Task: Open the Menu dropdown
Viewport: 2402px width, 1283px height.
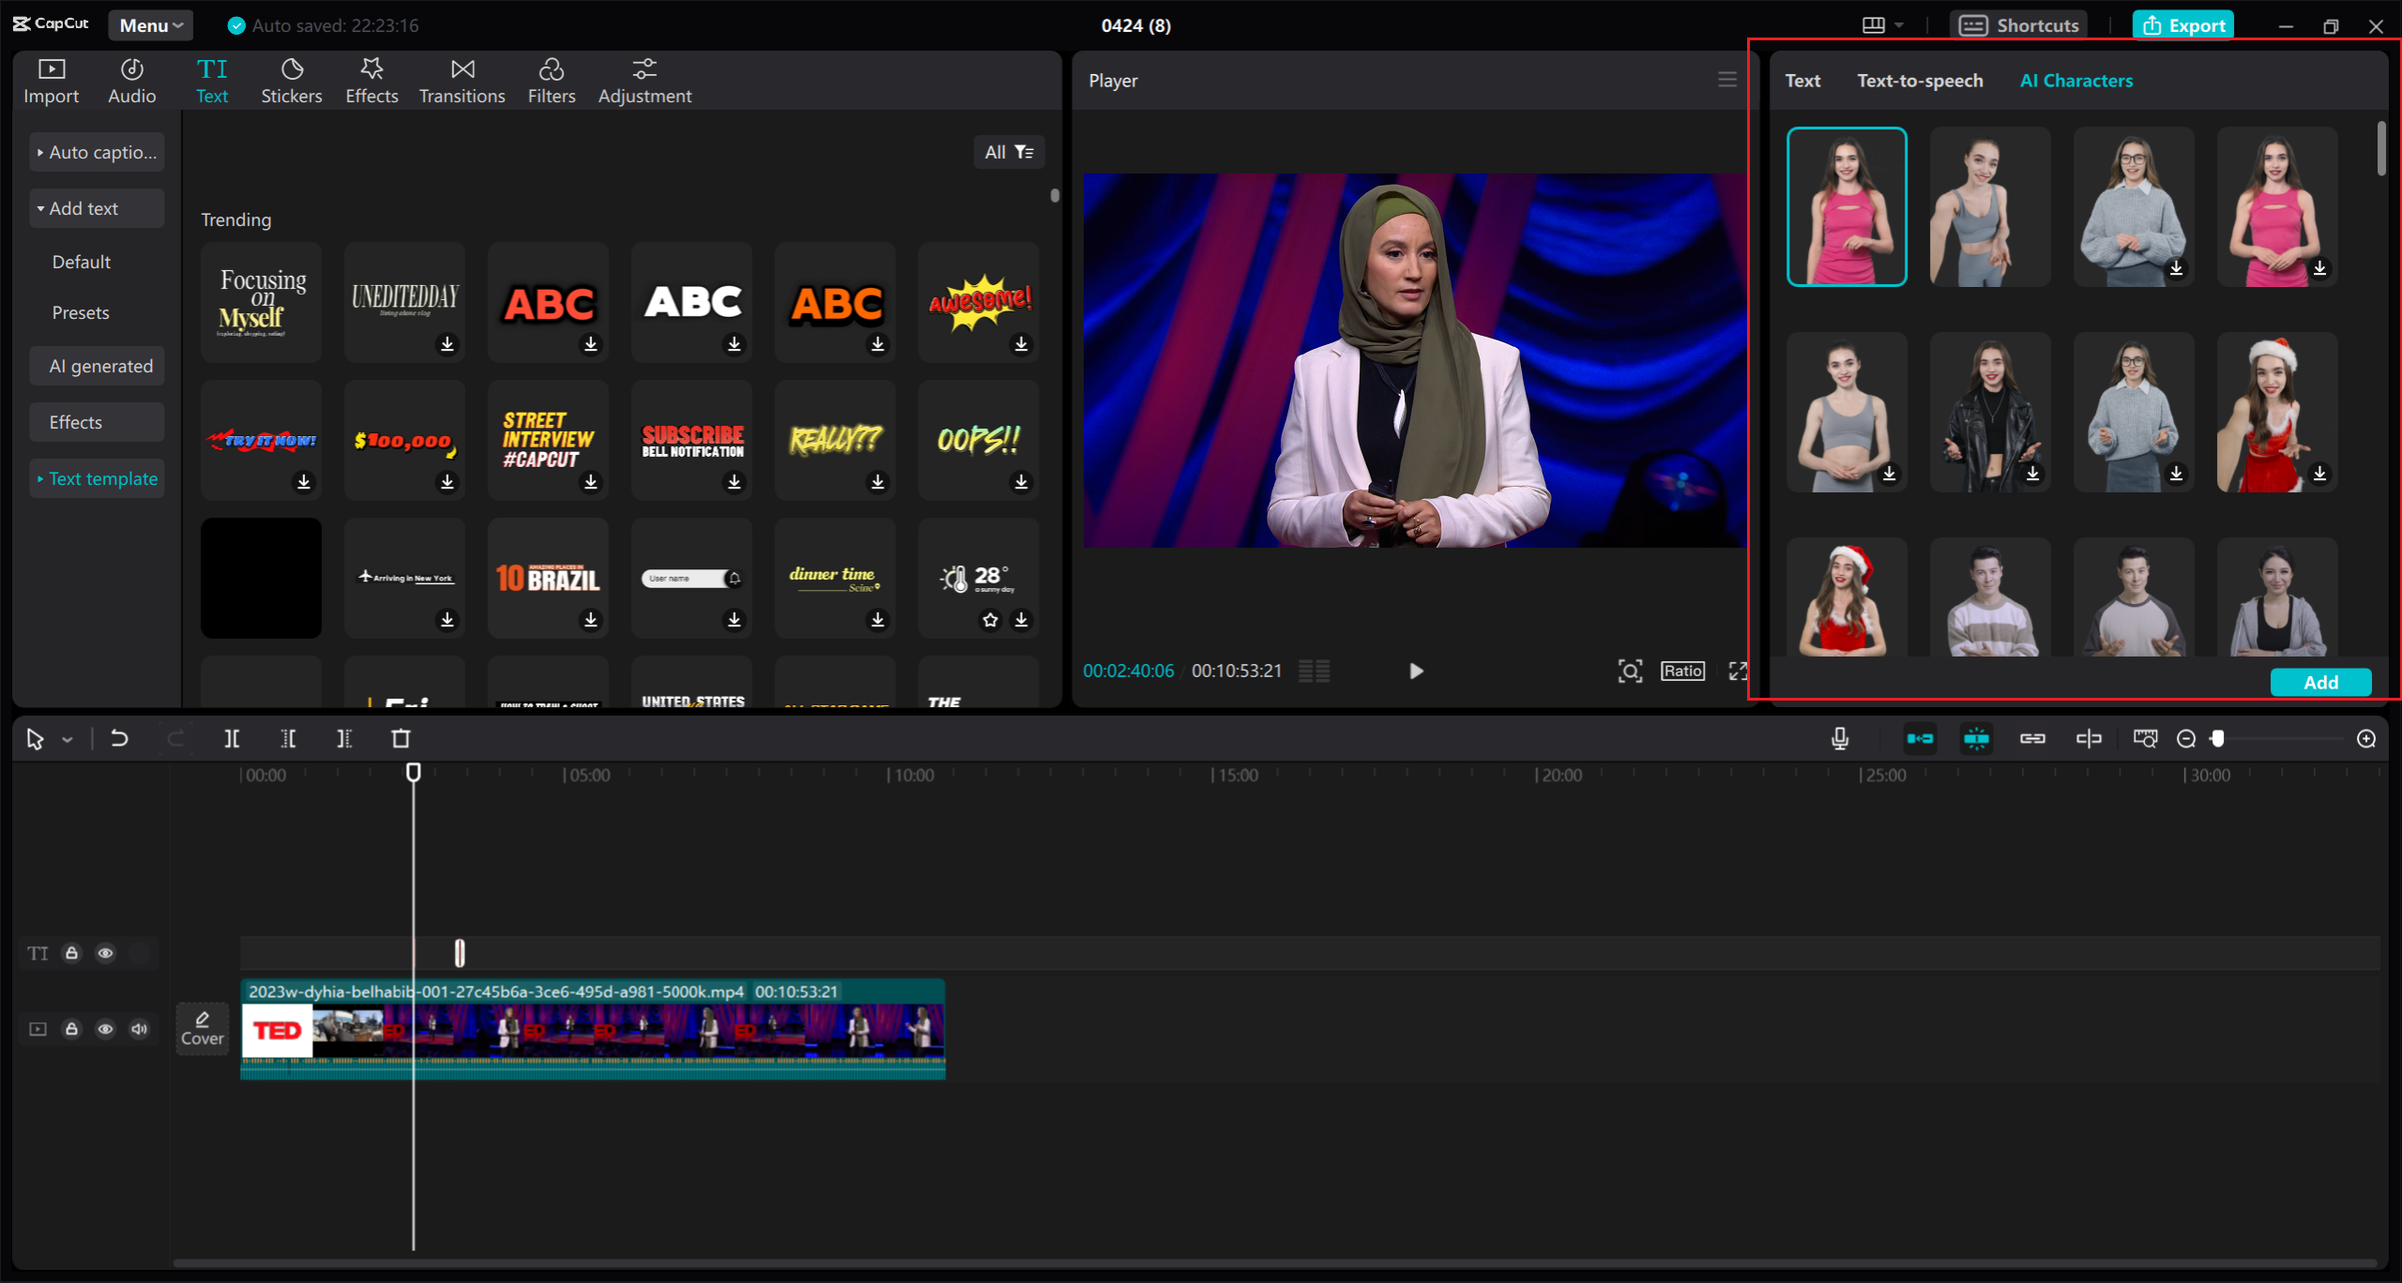Action: (x=150, y=25)
